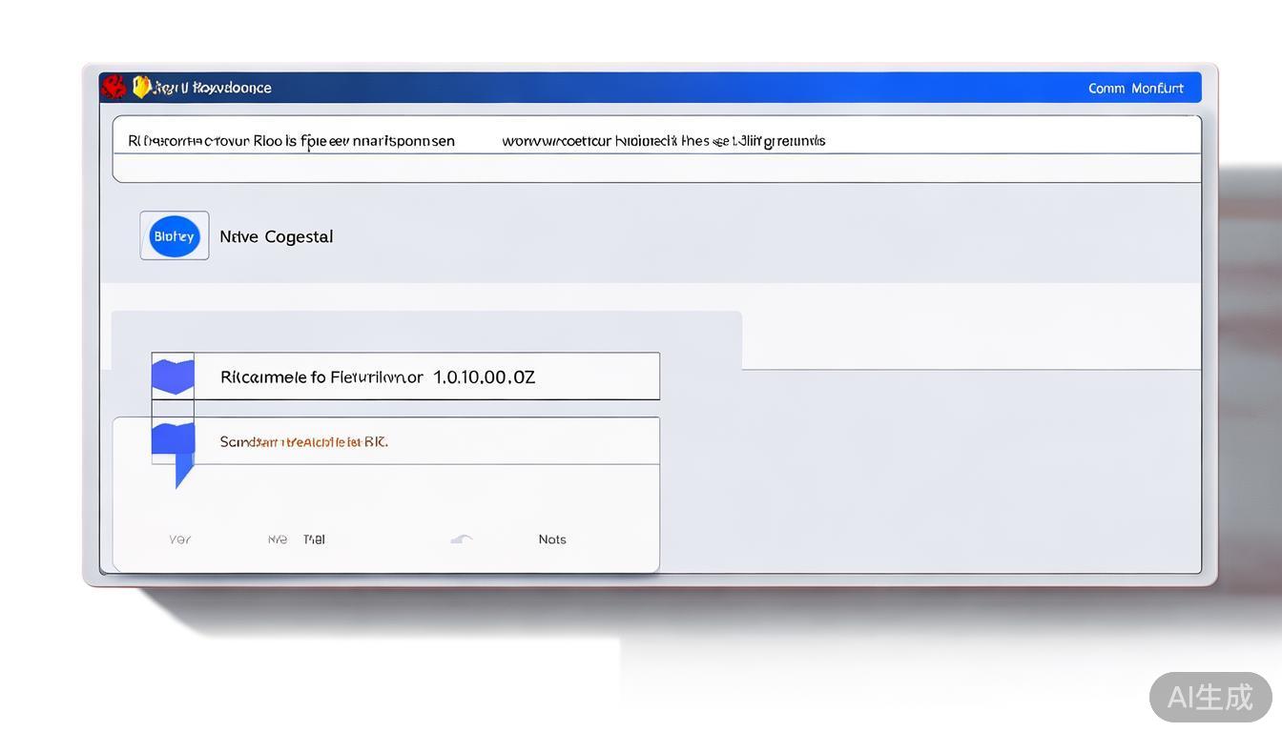Screen dimensions: 1282x732
Task: Click the Nlve Cogestal label
Action: [x=276, y=236]
